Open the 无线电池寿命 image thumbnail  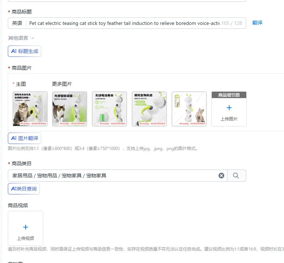coord(109,109)
